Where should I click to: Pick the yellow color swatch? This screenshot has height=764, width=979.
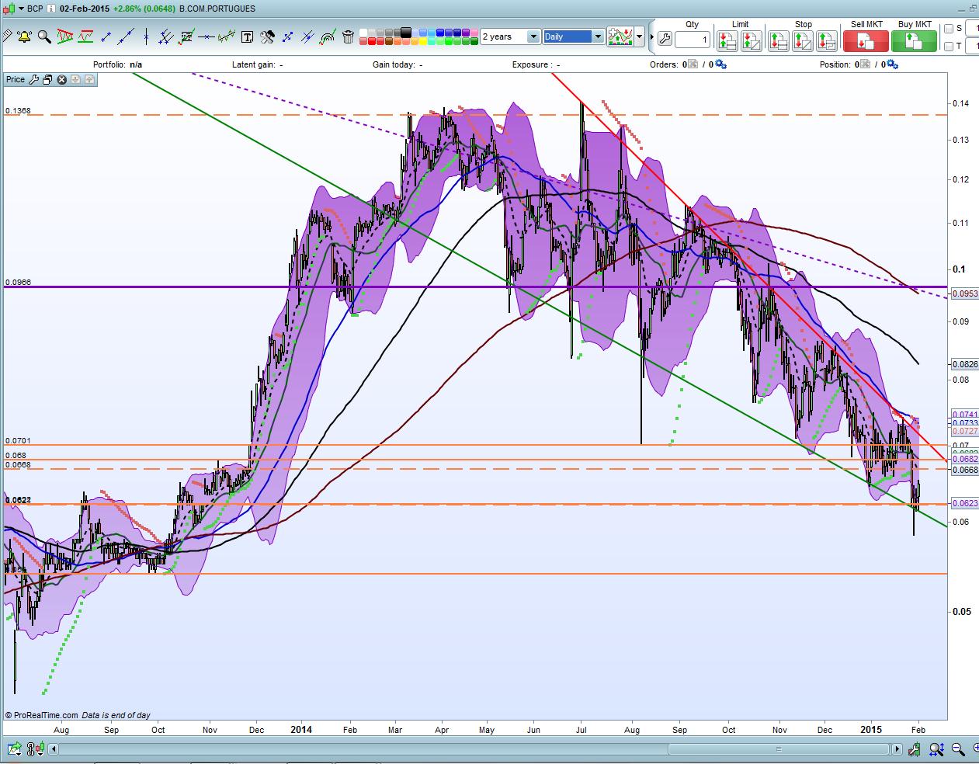pyautogui.click(x=423, y=41)
